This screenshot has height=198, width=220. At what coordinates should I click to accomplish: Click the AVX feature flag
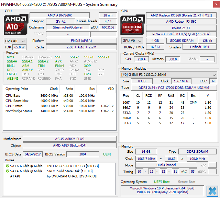58,61
